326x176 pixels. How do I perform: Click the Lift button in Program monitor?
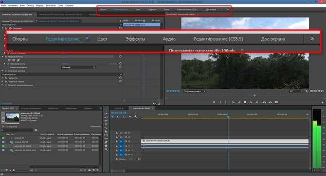264,102
